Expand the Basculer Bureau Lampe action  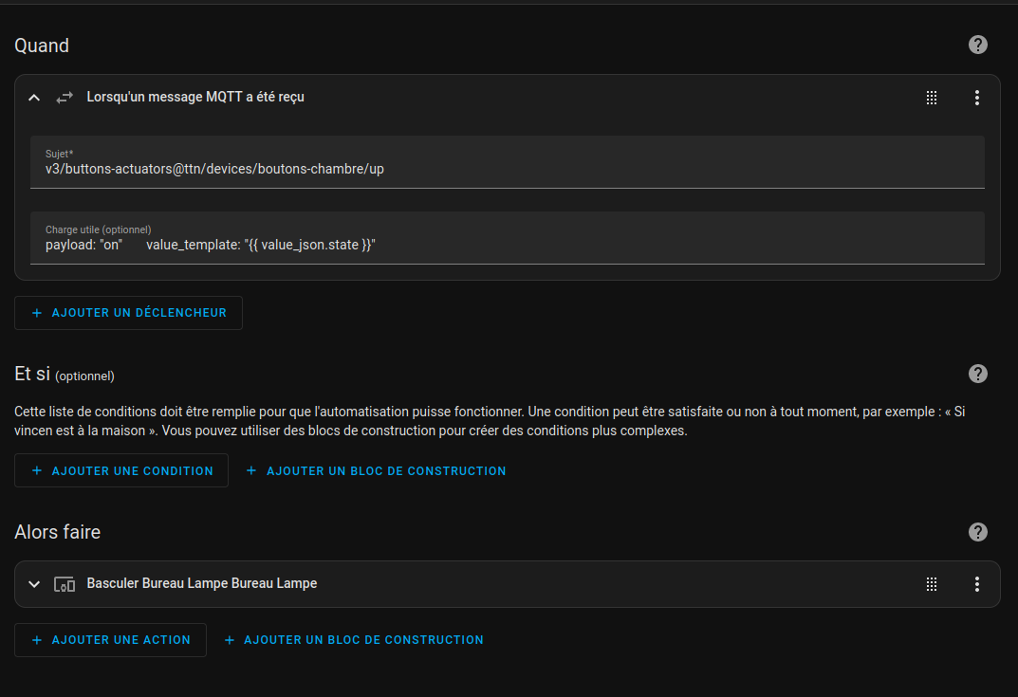pyautogui.click(x=34, y=584)
